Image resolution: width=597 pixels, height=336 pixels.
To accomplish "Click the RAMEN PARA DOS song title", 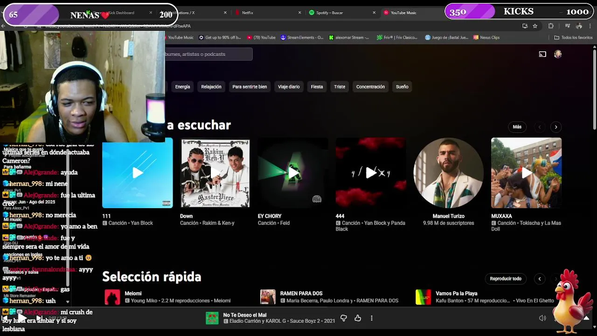I will [301, 294].
